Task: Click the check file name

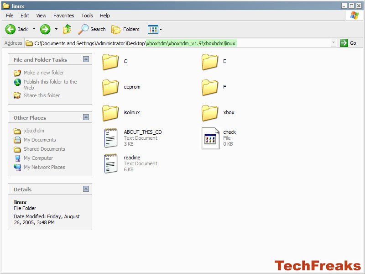Action: pos(229,132)
